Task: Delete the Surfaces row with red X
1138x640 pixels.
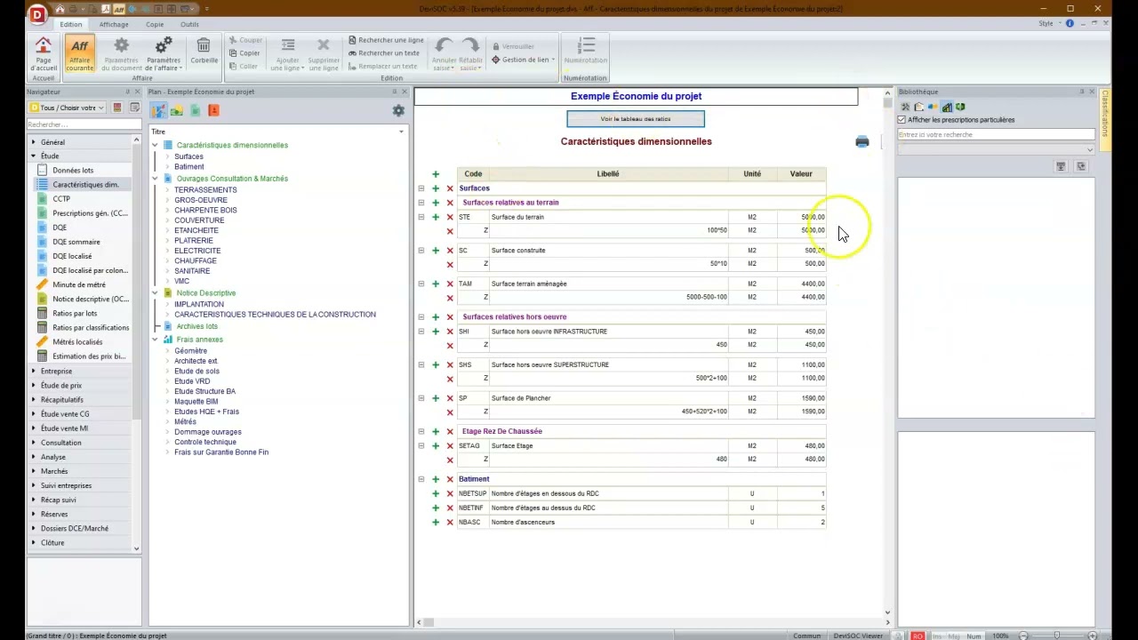Action: point(450,188)
